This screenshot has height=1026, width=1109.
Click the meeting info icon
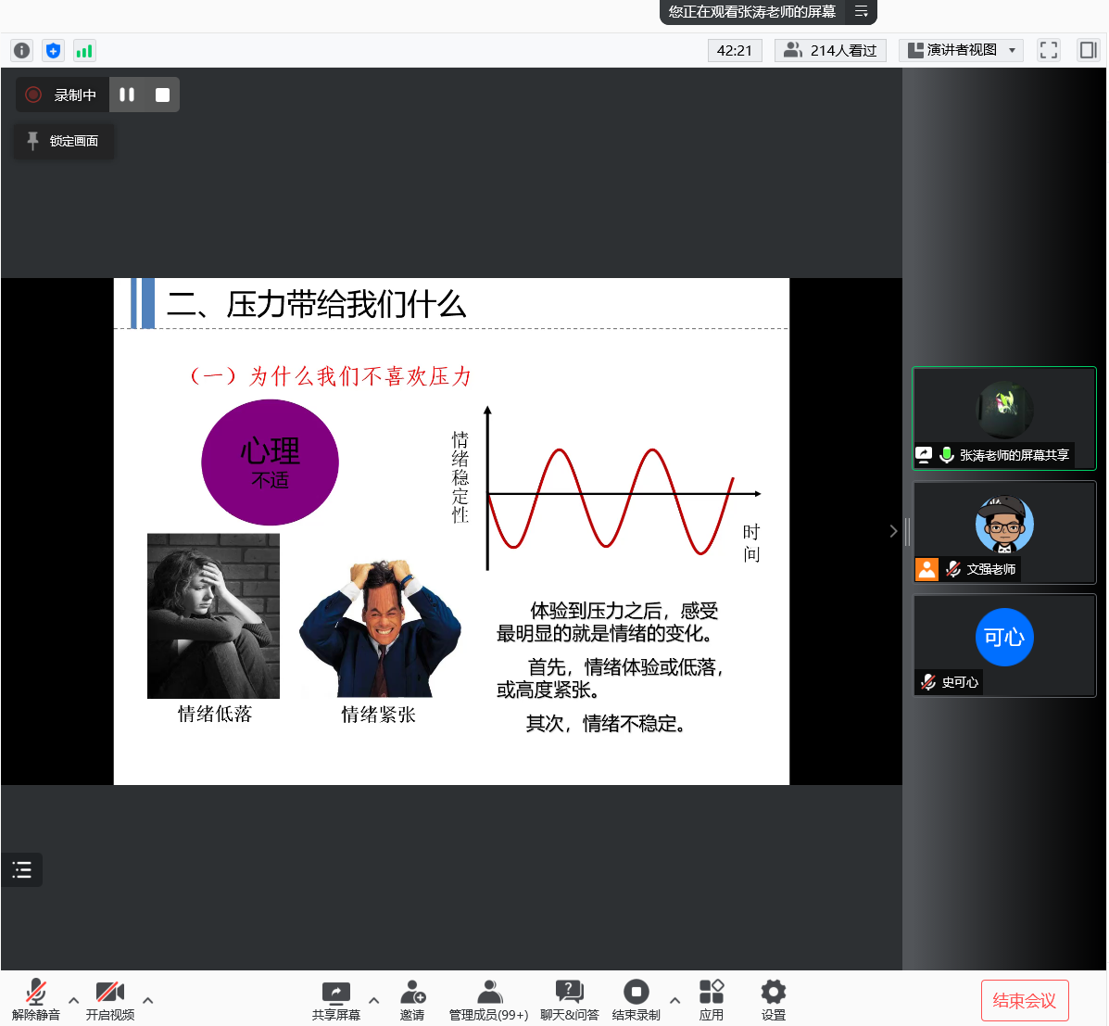coord(21,51)
